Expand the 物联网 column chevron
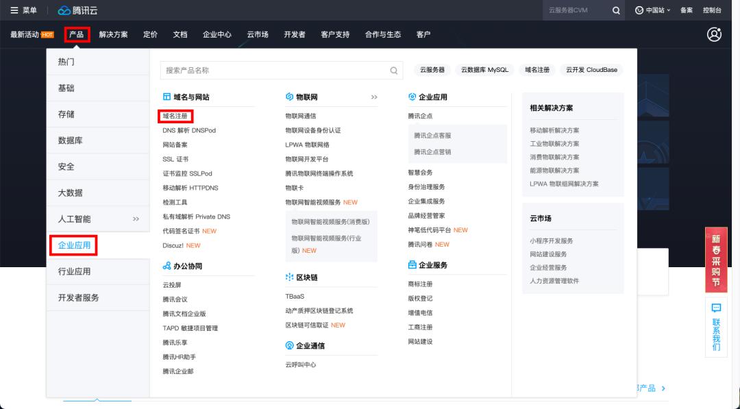This screenshot has width=740, height=409. (373, 97)
